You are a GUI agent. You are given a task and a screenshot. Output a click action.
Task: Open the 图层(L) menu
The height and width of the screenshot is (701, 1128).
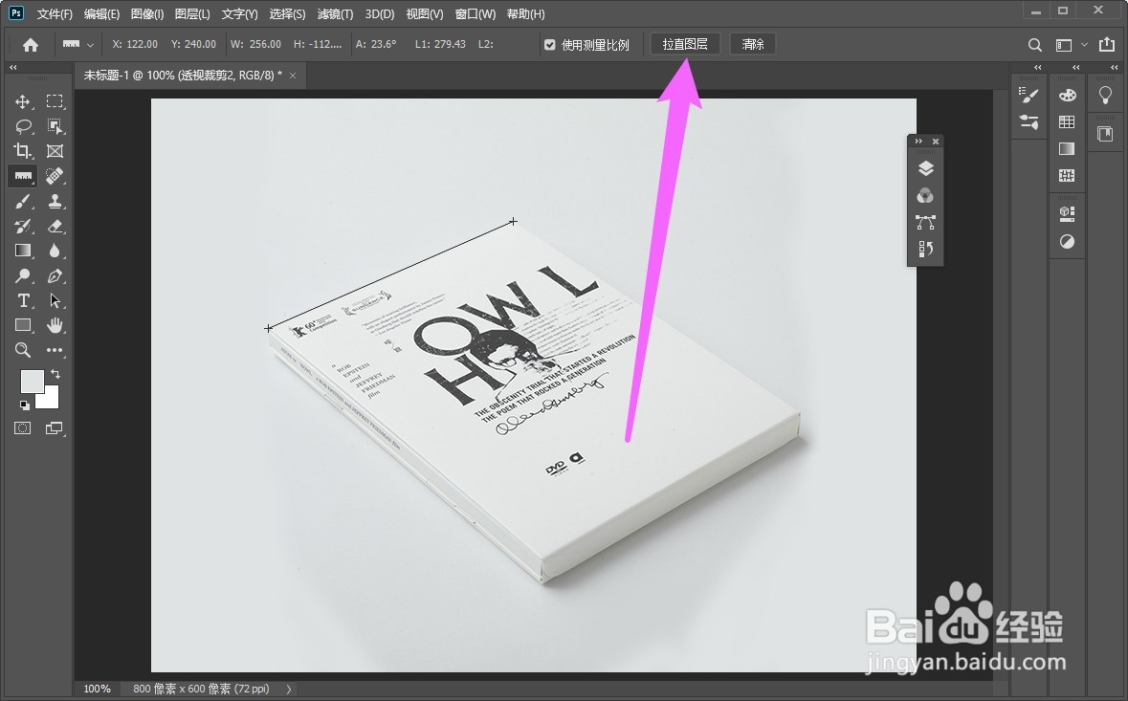192,13
